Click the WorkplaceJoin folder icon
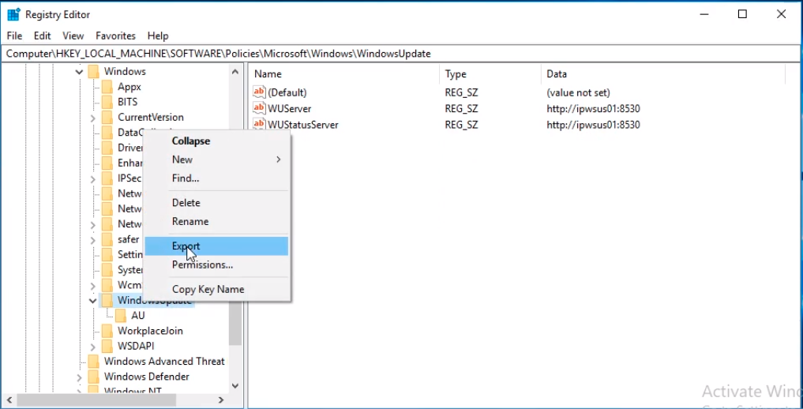The height and width of the screenshot is (409, 803). [x=107, y=331]
